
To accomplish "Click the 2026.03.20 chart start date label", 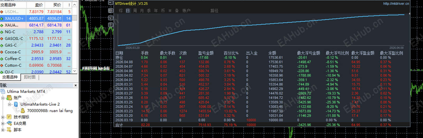I will pos(132,48).
